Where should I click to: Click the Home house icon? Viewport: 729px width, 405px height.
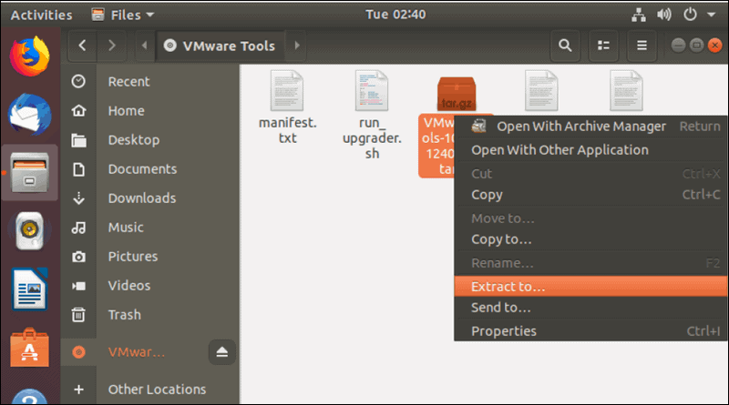pos(78,110)
